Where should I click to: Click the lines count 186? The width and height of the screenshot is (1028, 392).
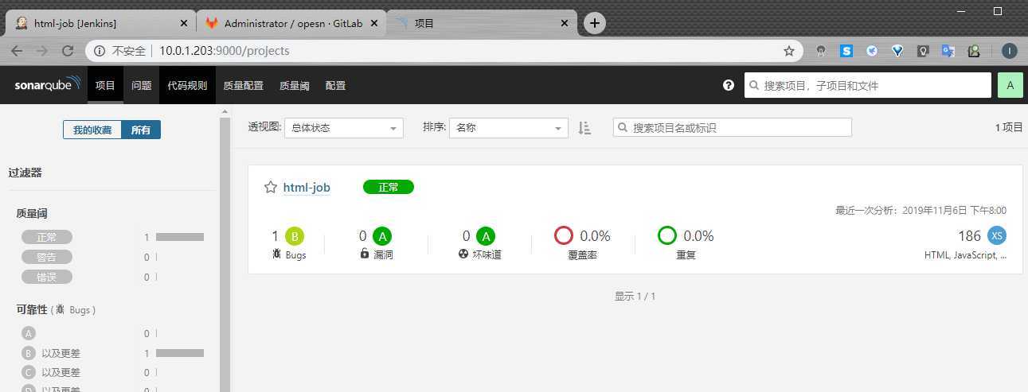pos(969,236)
